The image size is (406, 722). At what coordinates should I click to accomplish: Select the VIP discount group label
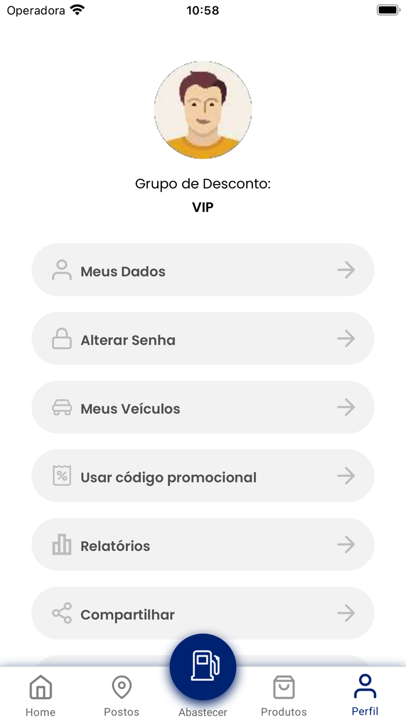[202, 207]
